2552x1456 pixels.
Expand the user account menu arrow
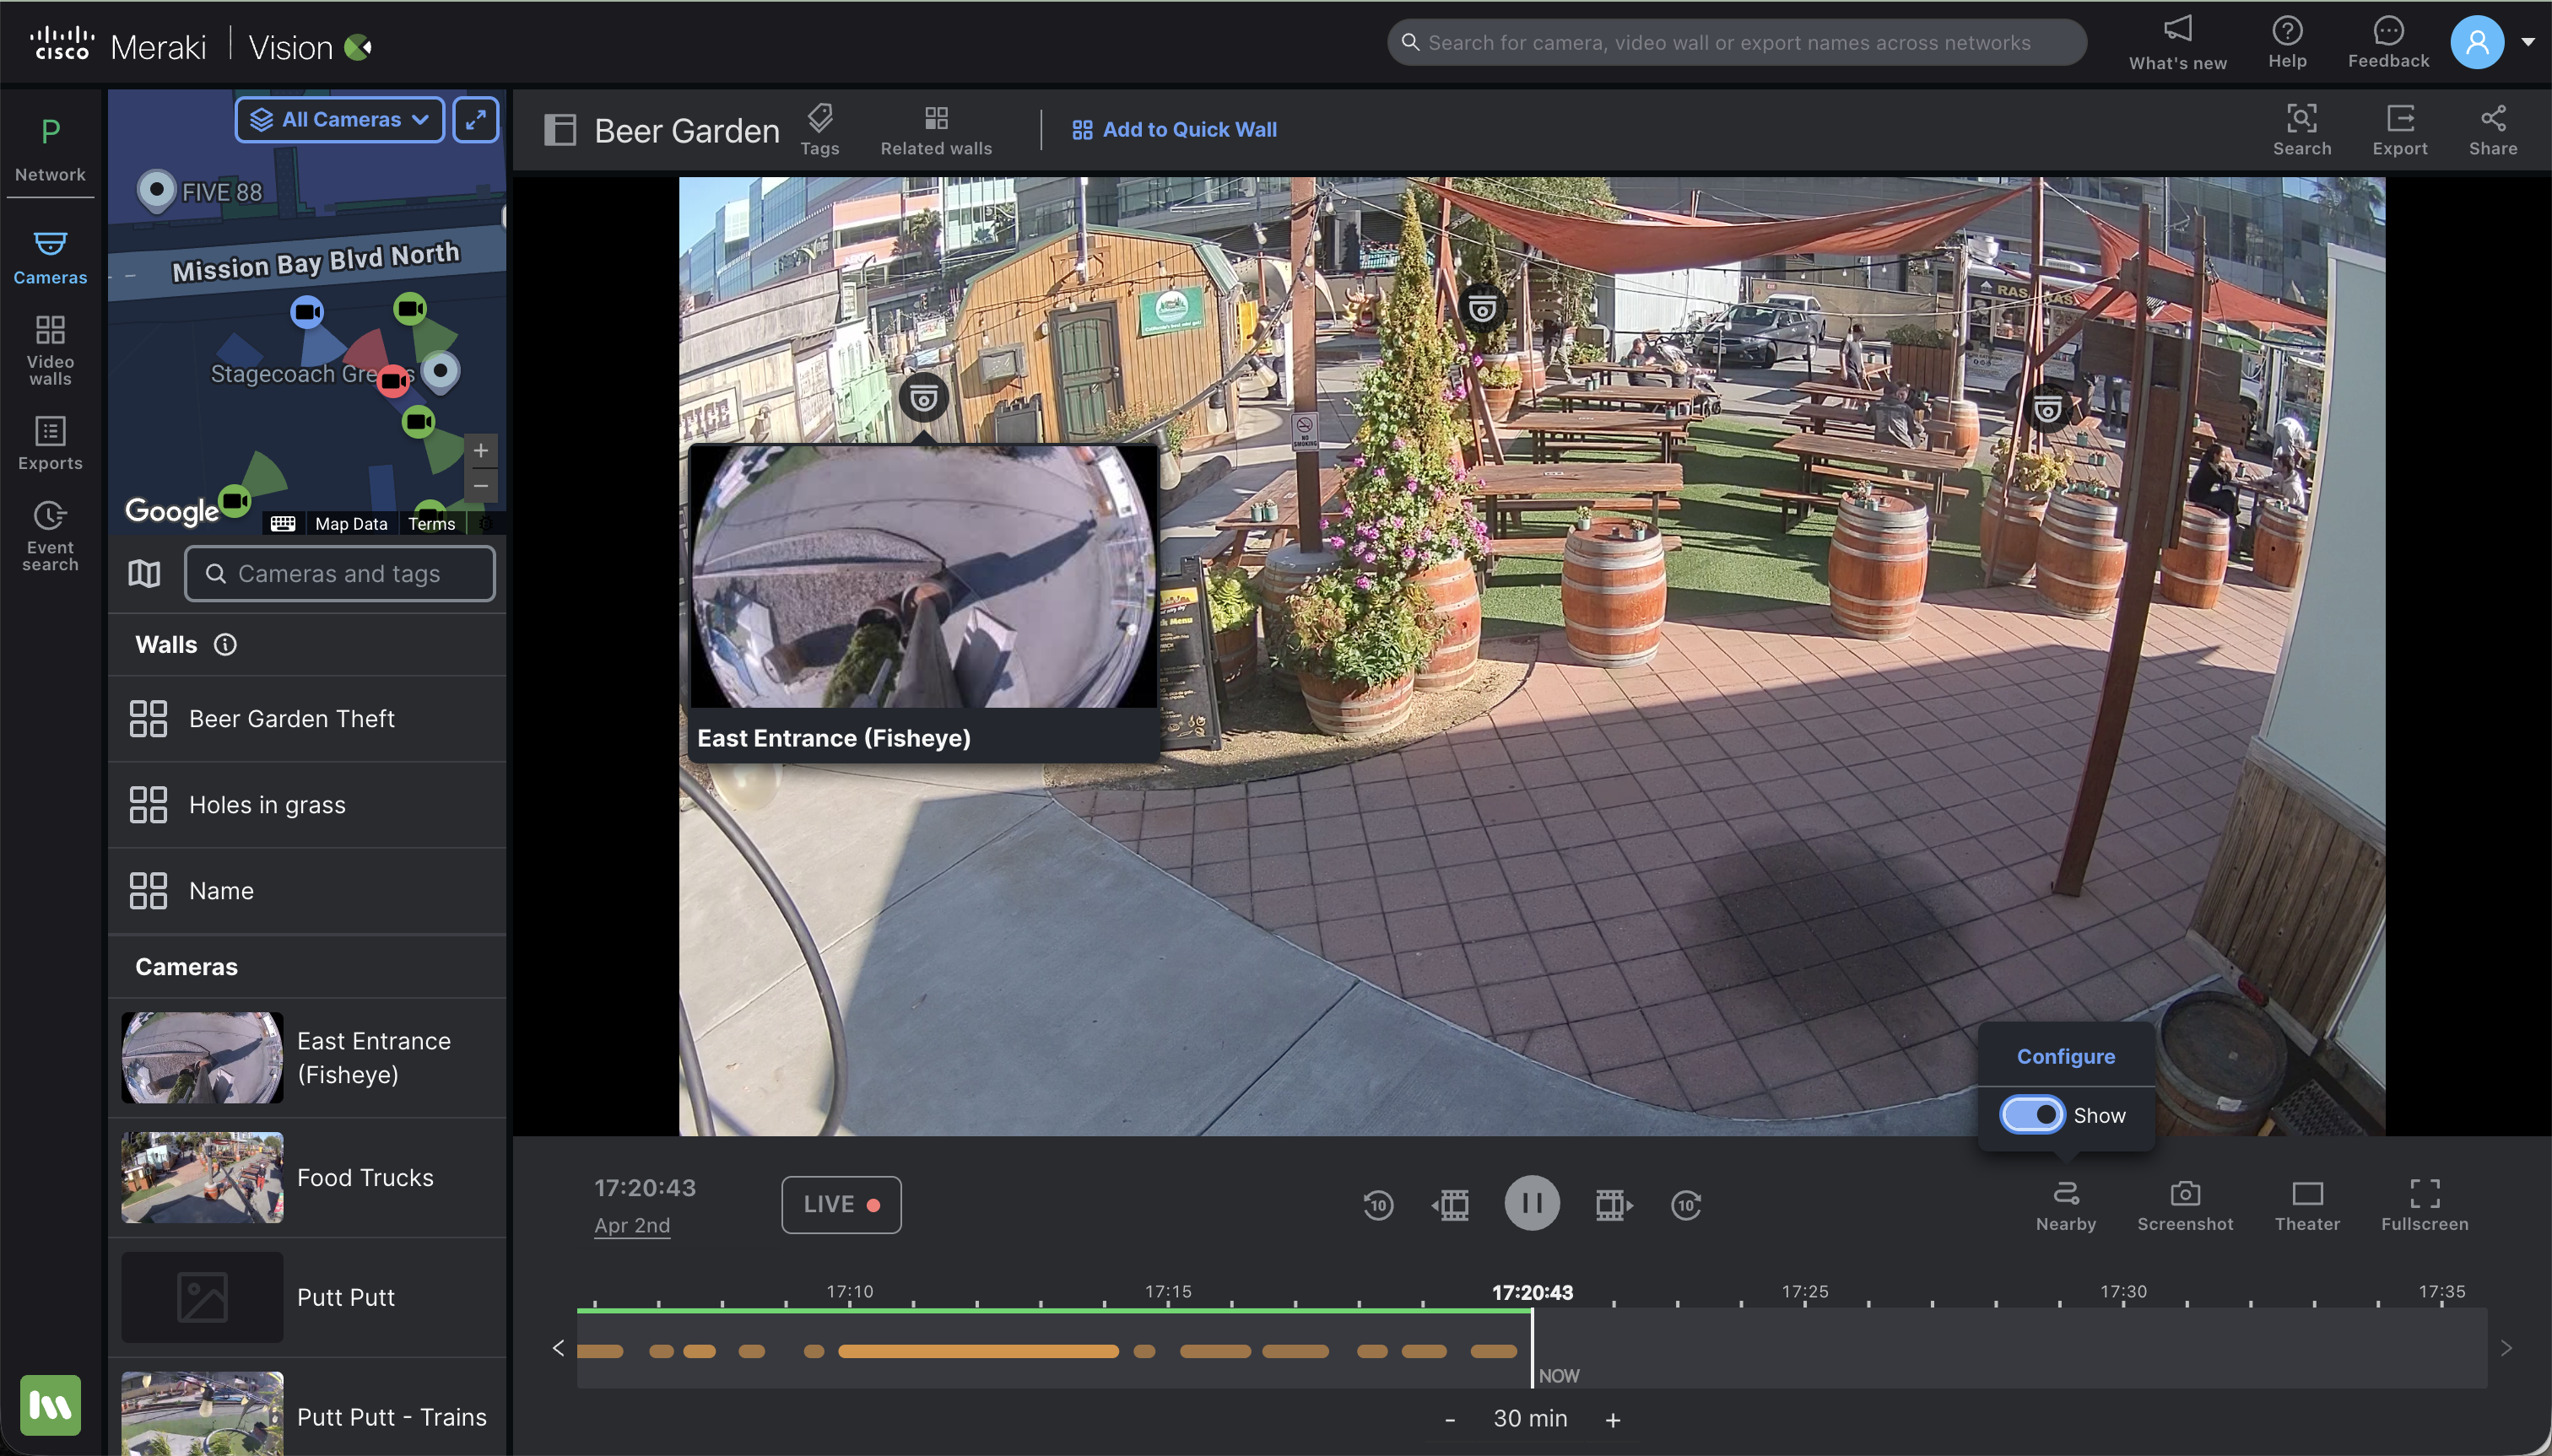tap(2528, 42)
